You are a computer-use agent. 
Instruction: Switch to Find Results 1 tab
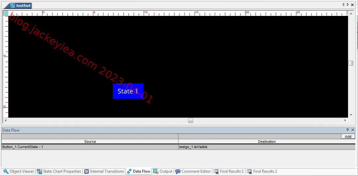229,171
